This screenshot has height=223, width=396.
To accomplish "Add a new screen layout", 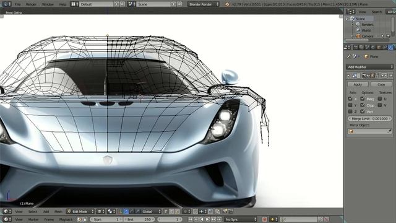I will [x=116, y=4].
